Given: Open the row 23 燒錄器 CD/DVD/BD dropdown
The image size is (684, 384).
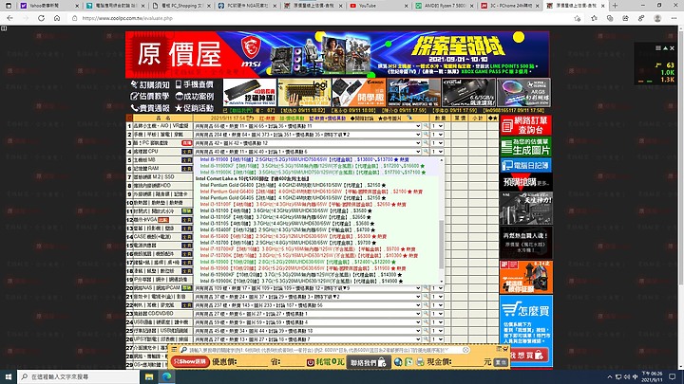Looking at the screenshot, I should 308,314.
